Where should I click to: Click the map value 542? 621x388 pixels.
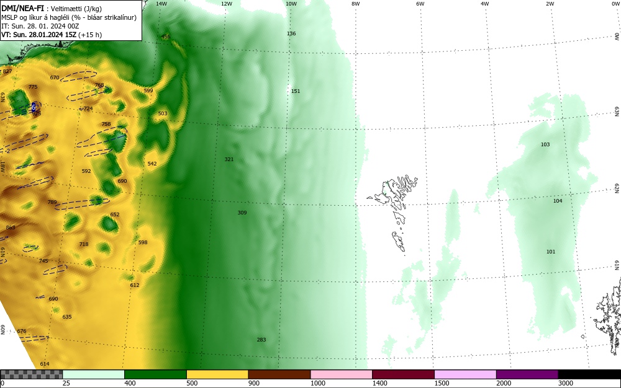click(152, 164)
